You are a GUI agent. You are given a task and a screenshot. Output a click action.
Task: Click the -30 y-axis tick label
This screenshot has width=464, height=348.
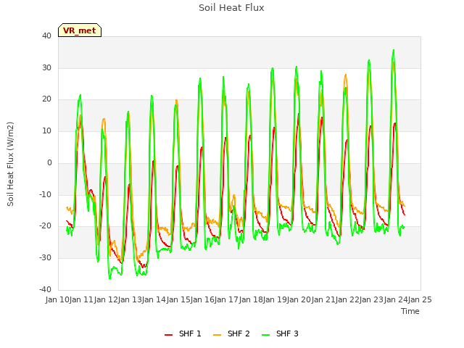coord(45,258)
